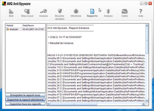Sort reports by Date/heure column header
Viewport: 154px width, 111px height.
click(x=33, y=25)
